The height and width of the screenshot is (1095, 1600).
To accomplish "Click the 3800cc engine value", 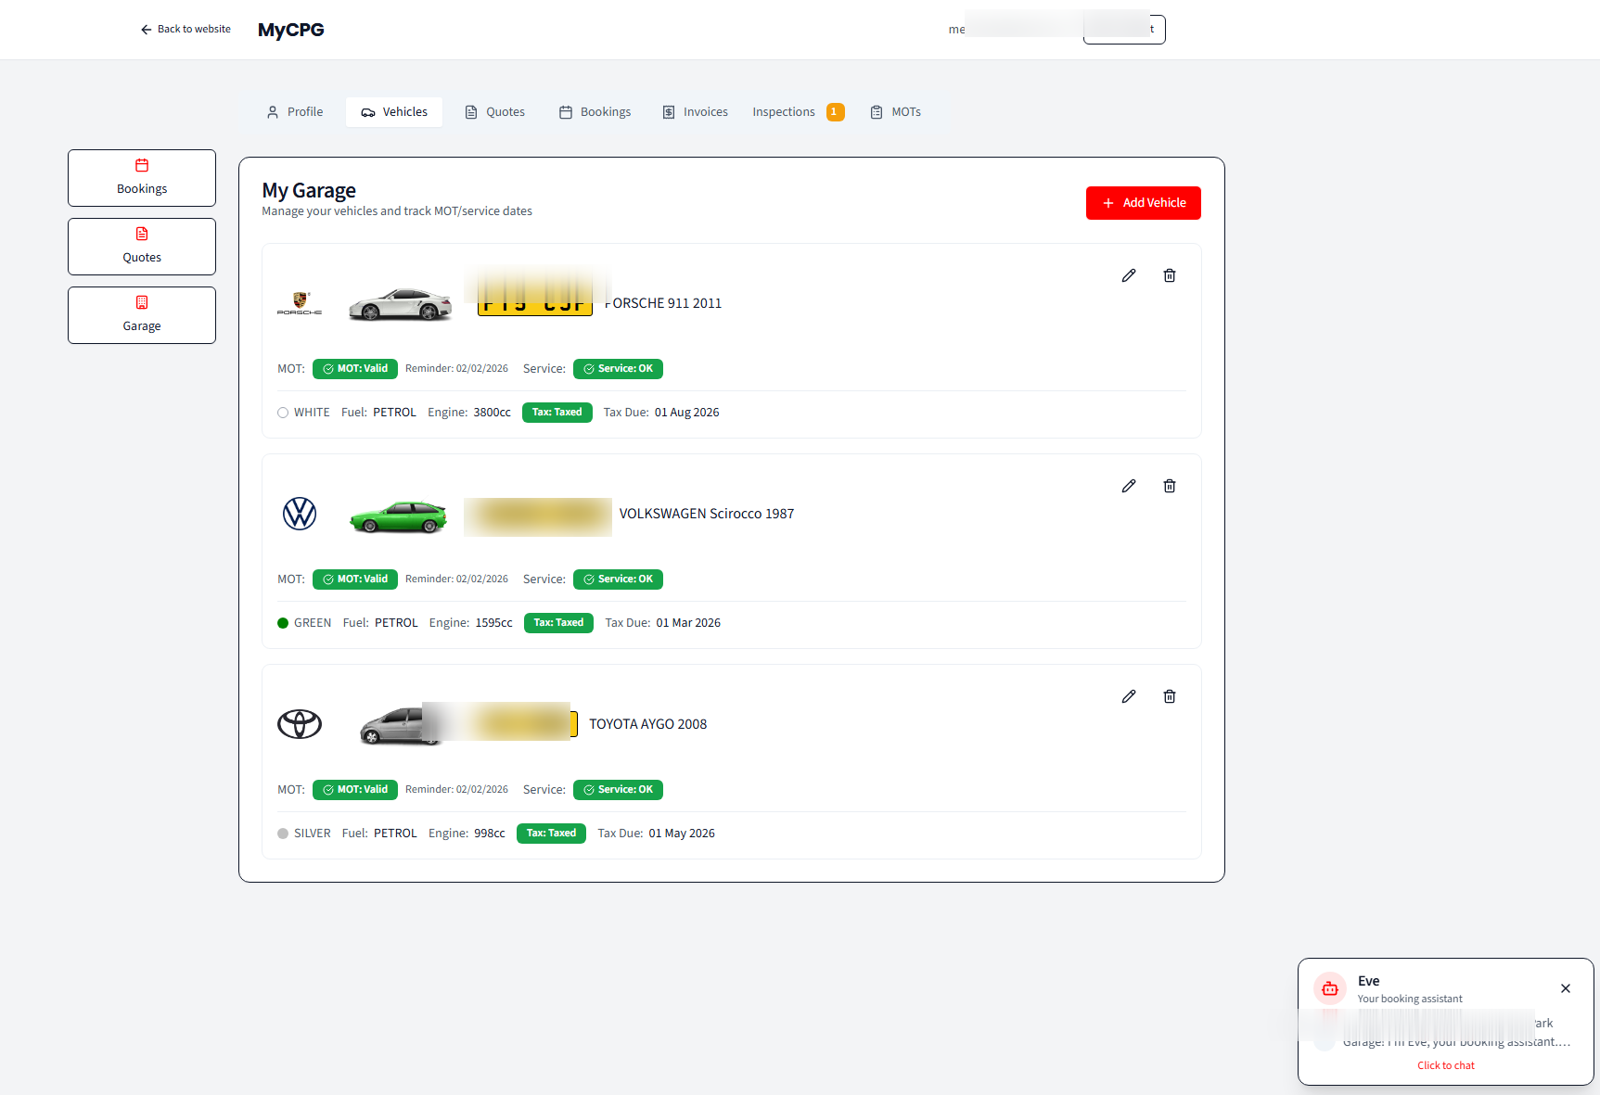I will pyautogui.click(x=492, y=413).
